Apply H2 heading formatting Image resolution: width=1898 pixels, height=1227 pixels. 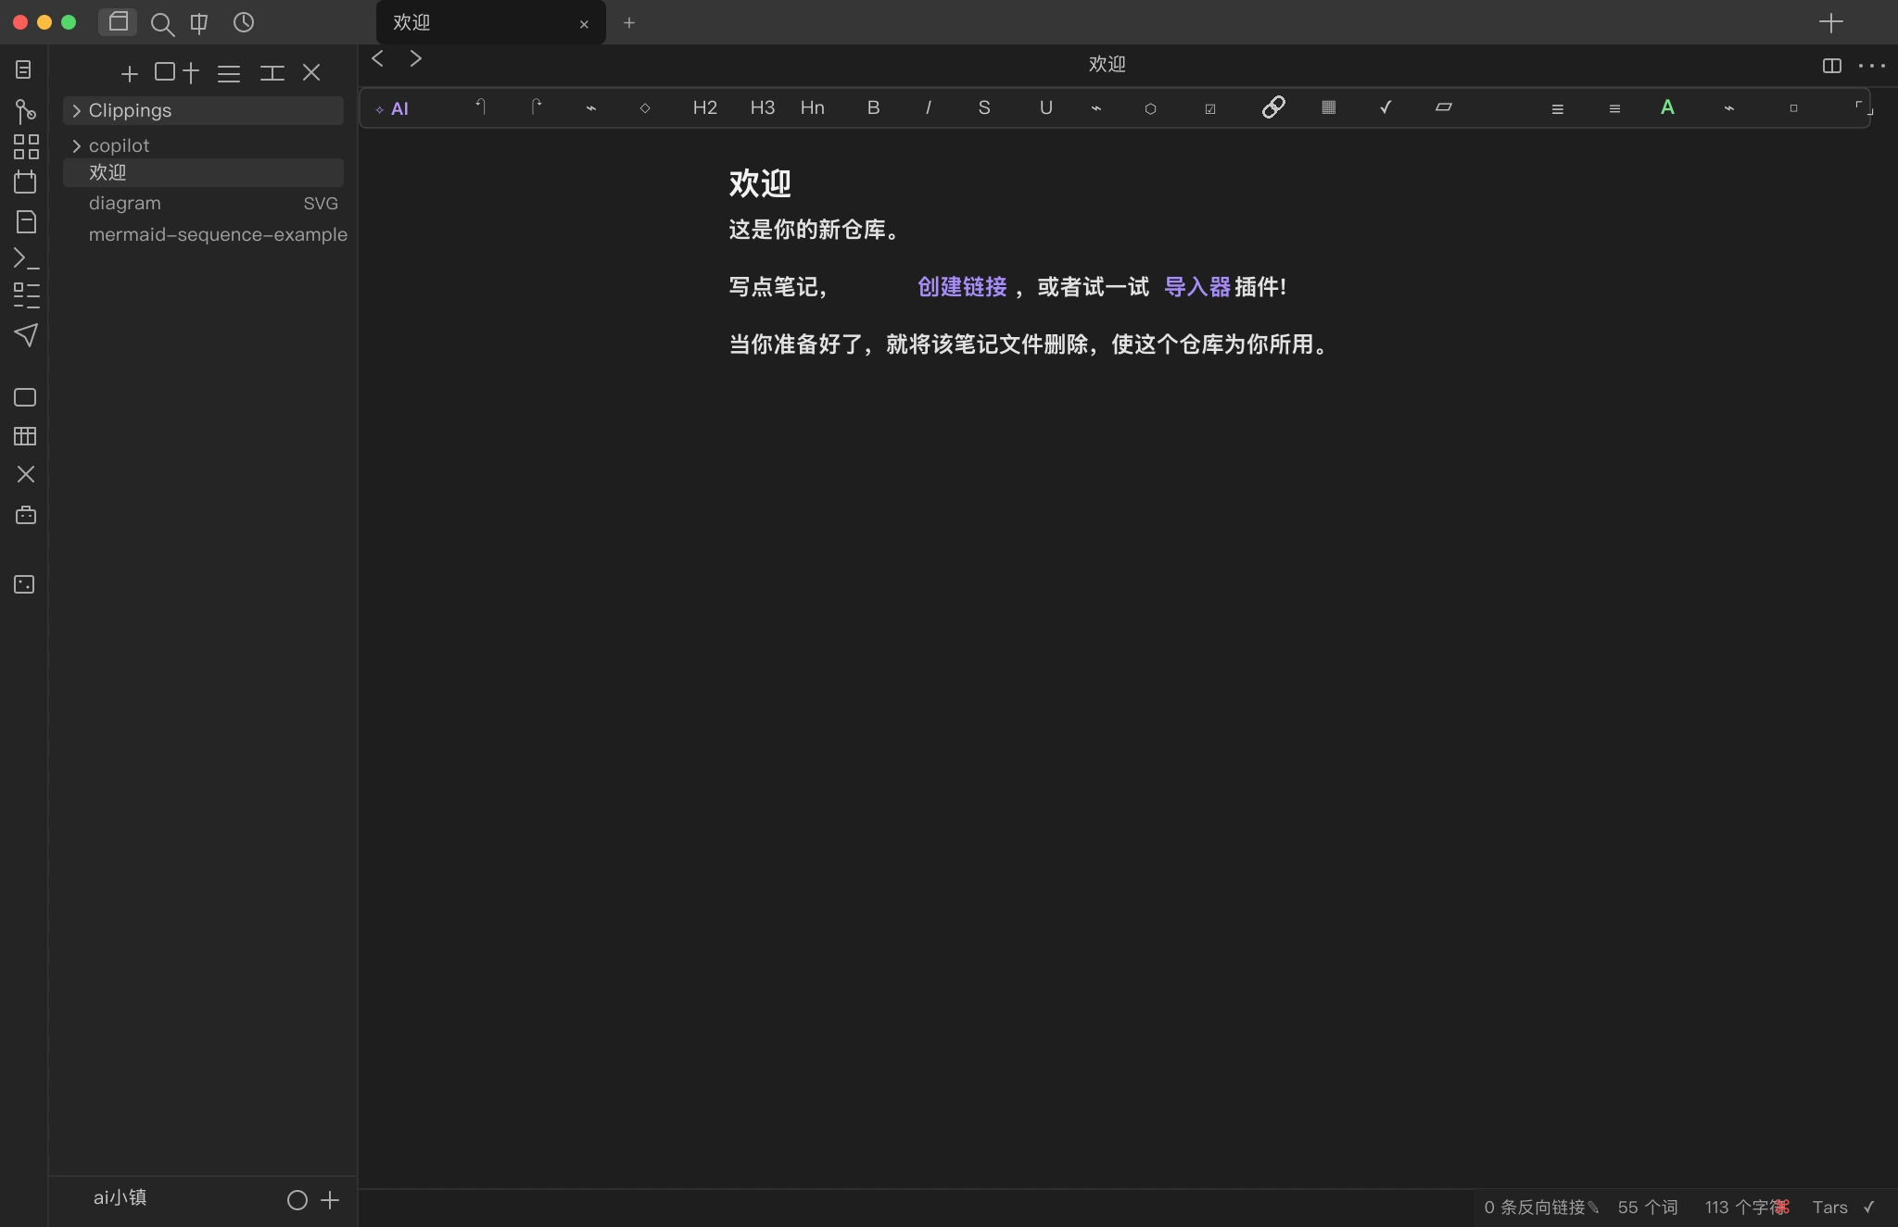coord(704,107)
